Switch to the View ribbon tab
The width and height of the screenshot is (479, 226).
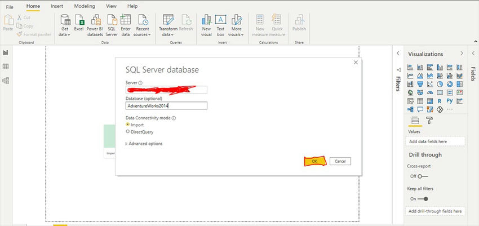[x=111, y=6]
